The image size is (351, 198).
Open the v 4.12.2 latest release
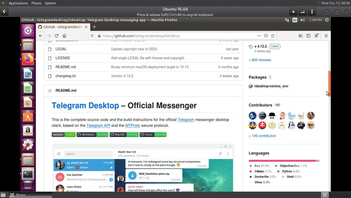(260, 46)
